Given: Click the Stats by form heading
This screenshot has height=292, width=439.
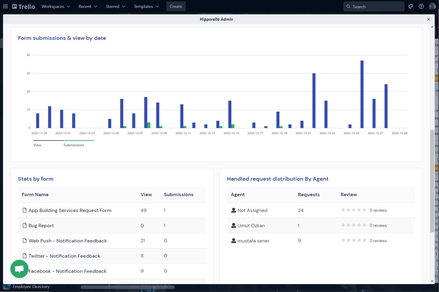Looking at the screenshot, I should pos(36,179).
